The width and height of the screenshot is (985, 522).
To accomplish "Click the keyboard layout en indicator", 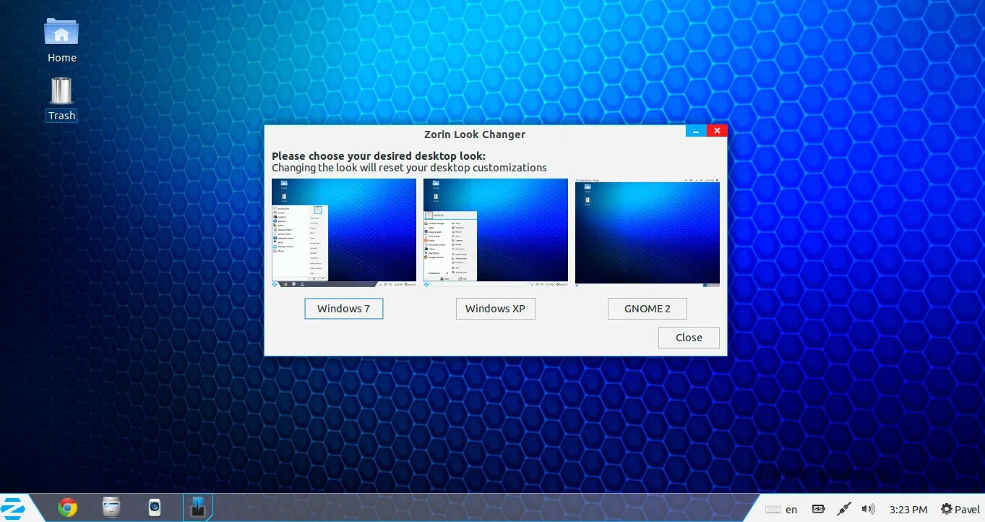I will (781, 510).
